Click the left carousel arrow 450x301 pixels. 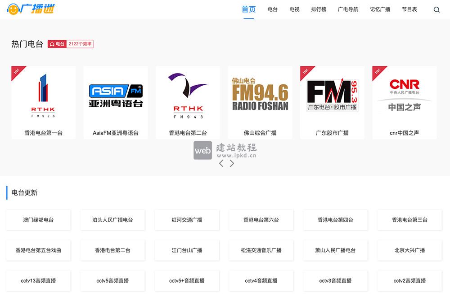tap(221, 163)
